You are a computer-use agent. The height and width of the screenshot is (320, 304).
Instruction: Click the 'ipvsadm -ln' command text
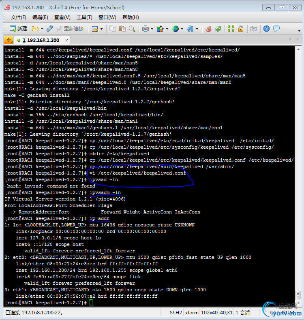pyautogui.click(x=105, y=192)
